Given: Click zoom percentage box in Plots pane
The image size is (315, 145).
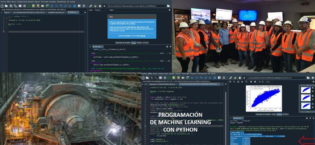Looking at the screenshot, I should [x=269, y=82].
